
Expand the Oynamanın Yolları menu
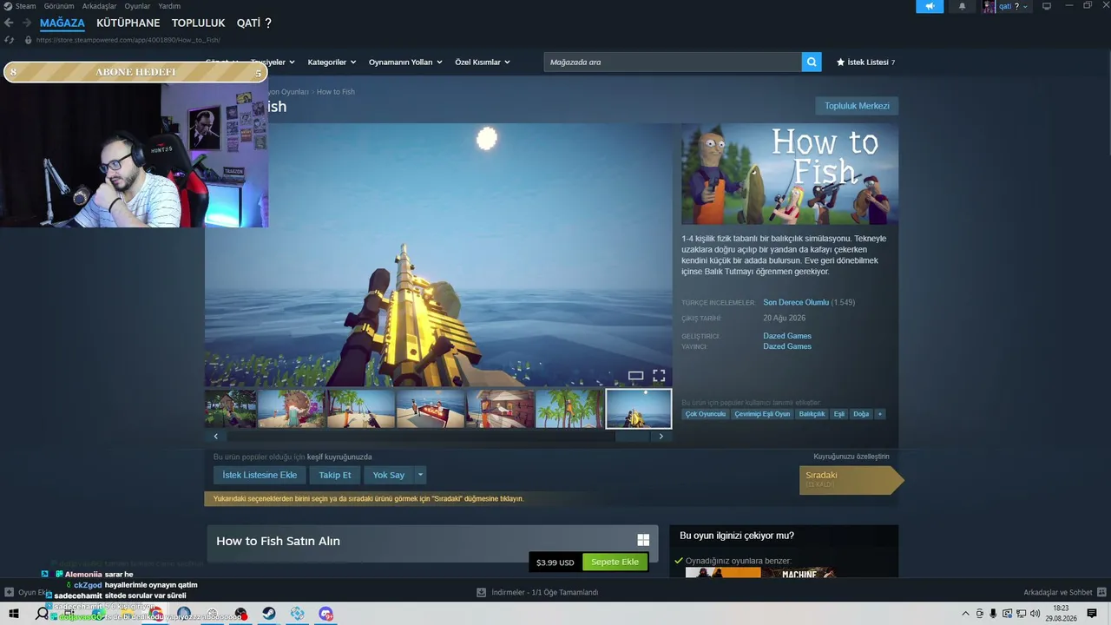[405, 62]
